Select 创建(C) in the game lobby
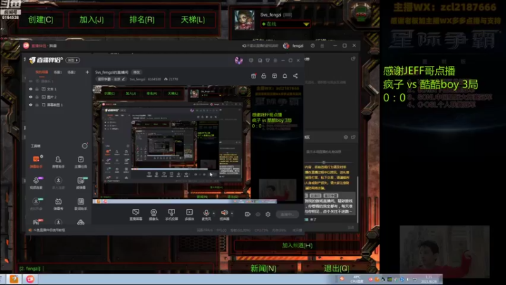506x285 pixels. [40, 20]
